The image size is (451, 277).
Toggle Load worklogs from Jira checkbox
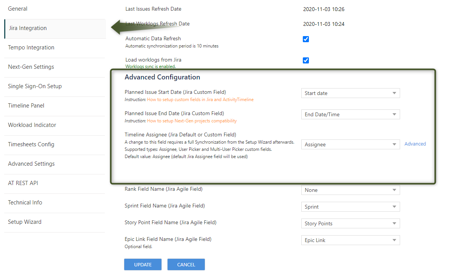tap(306, 60)
